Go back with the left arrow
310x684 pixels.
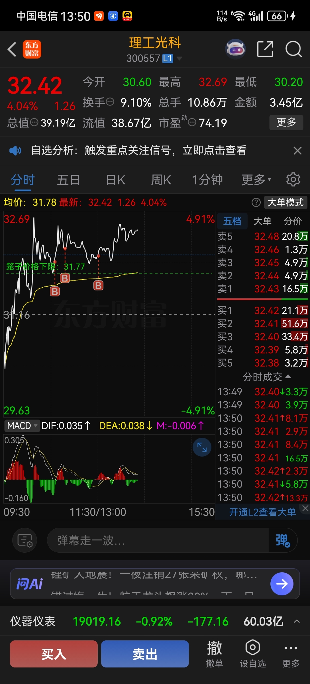(12, 49)
